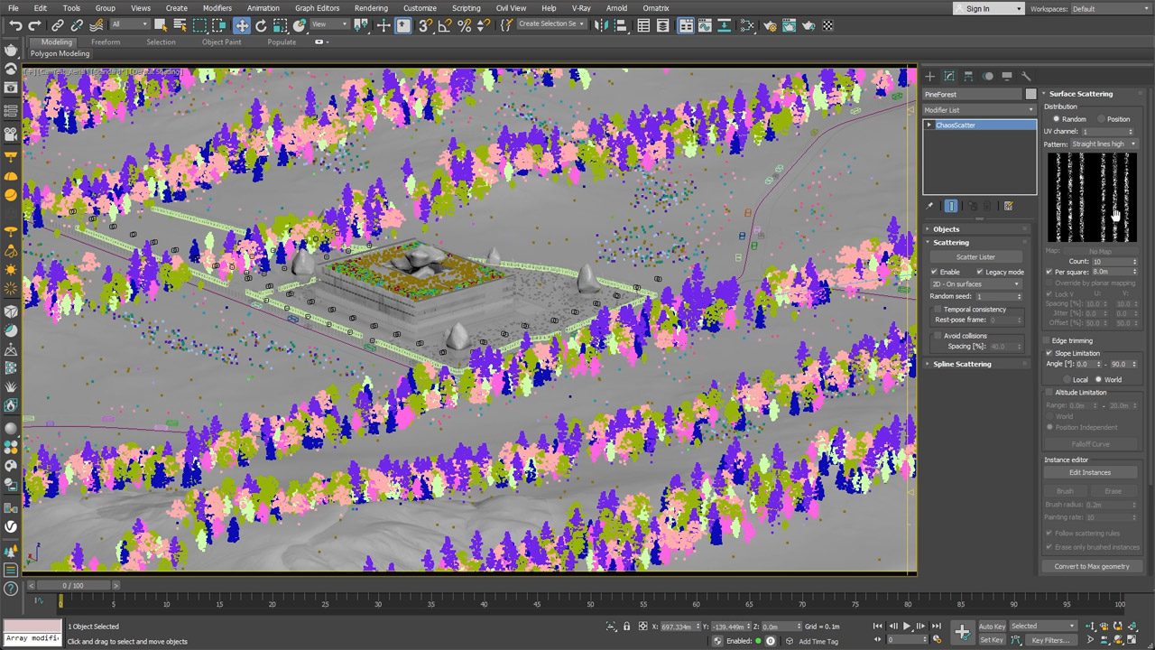The height and width of the screenshot is (650, 1155).
Task: Click the Scatter Lister button
Action: [x=975, y=257]
